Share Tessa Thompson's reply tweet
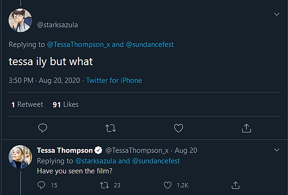 pos(235,184)
